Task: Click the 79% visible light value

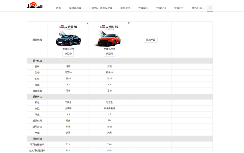Action: (109, 144)
